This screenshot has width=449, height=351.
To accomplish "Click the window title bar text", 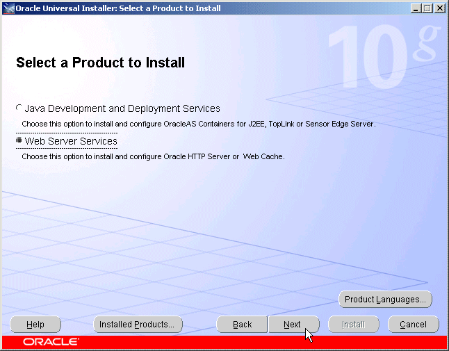I will click(x=118, y=8).
